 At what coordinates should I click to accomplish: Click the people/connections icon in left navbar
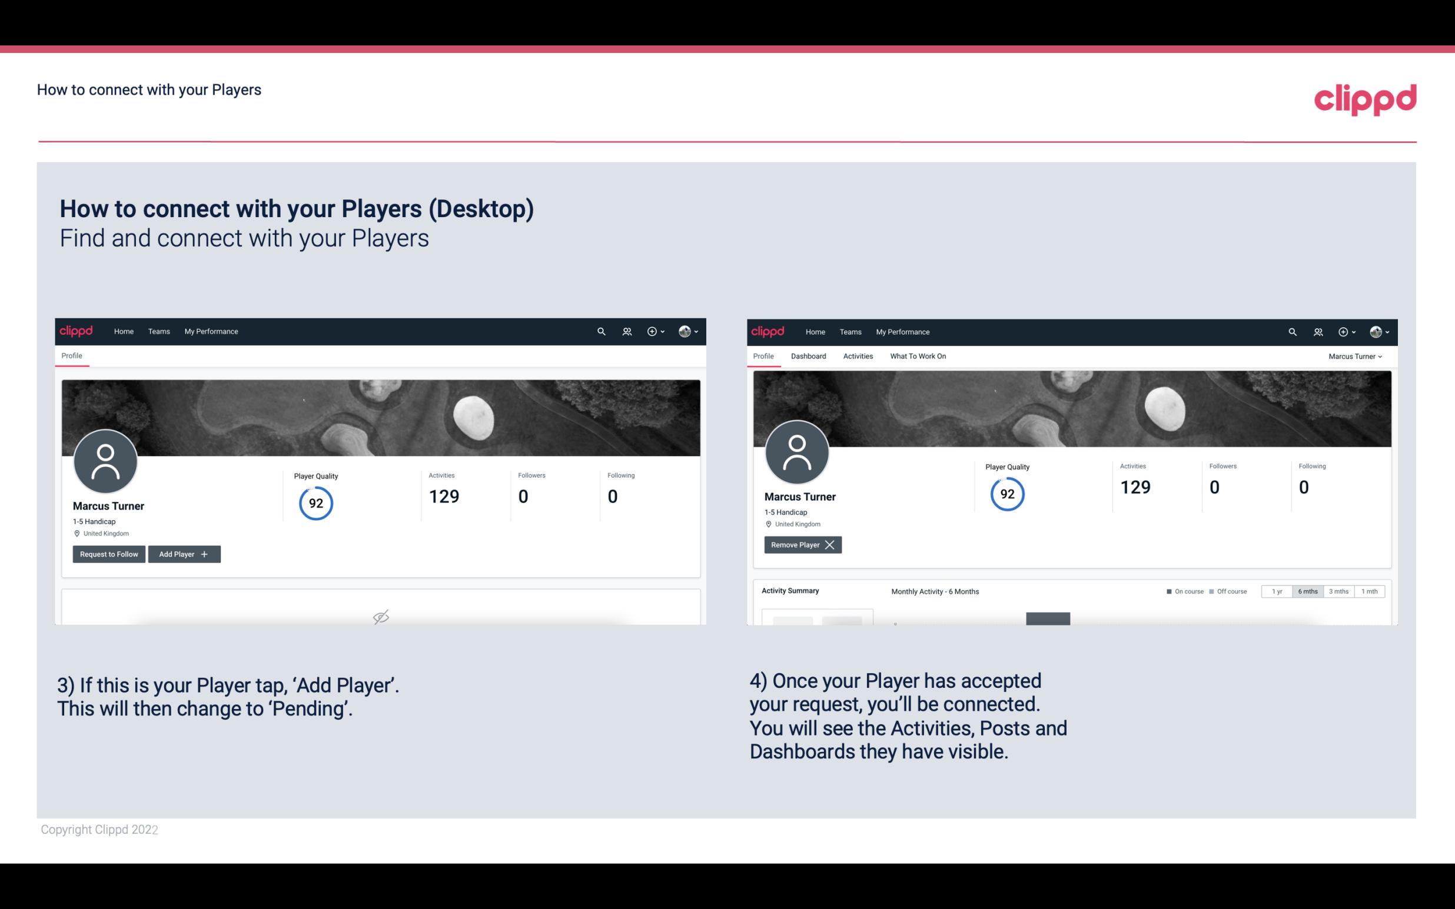[625, 331]
